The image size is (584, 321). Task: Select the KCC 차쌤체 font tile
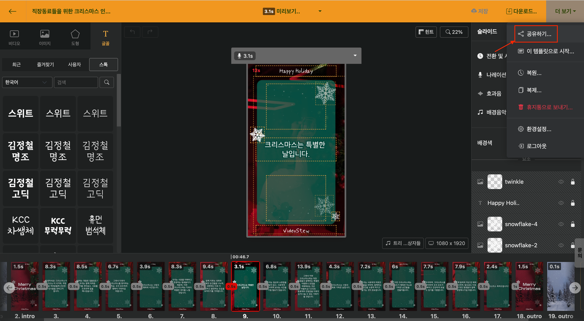tap(20, 225)
